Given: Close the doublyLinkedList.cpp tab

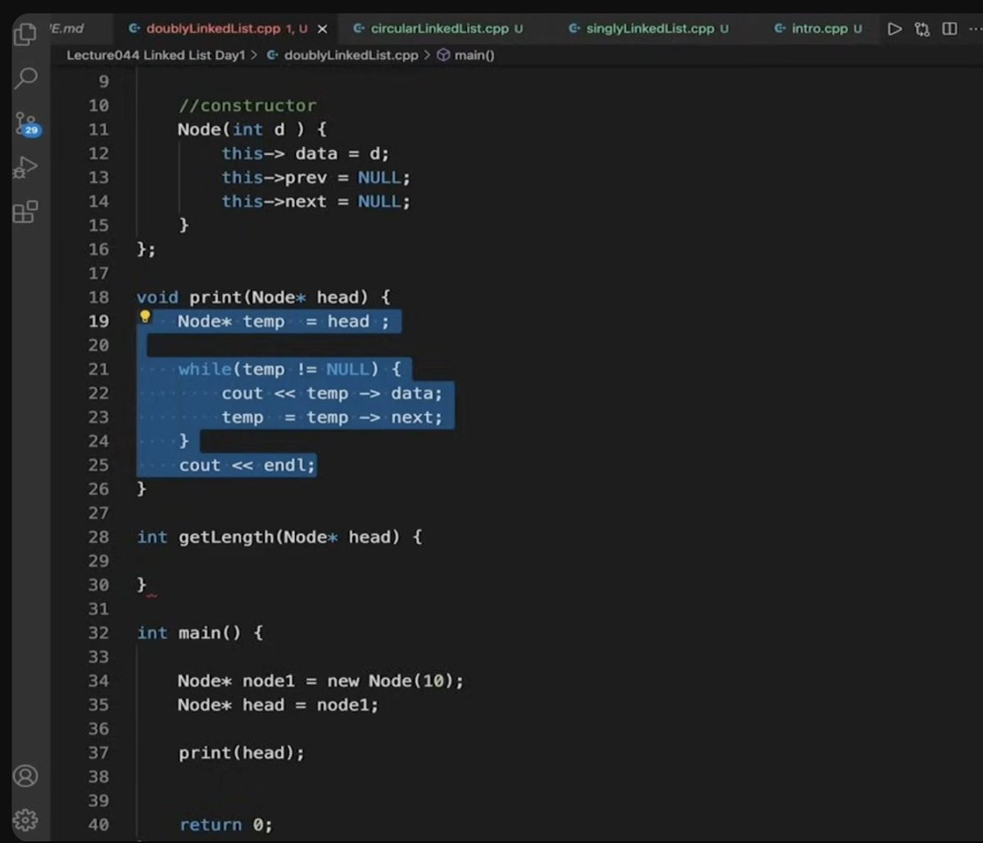Looking at the screenshot, I should tap(322, 29).
